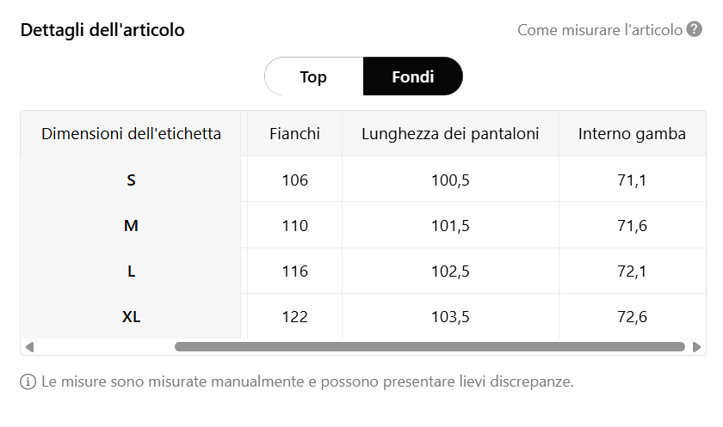
Task: Select the L size row label
Action: [x=131, y=271]
